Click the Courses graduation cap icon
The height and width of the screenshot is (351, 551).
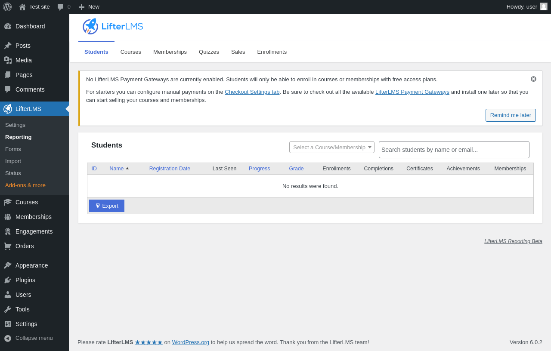tap(8, 202)
